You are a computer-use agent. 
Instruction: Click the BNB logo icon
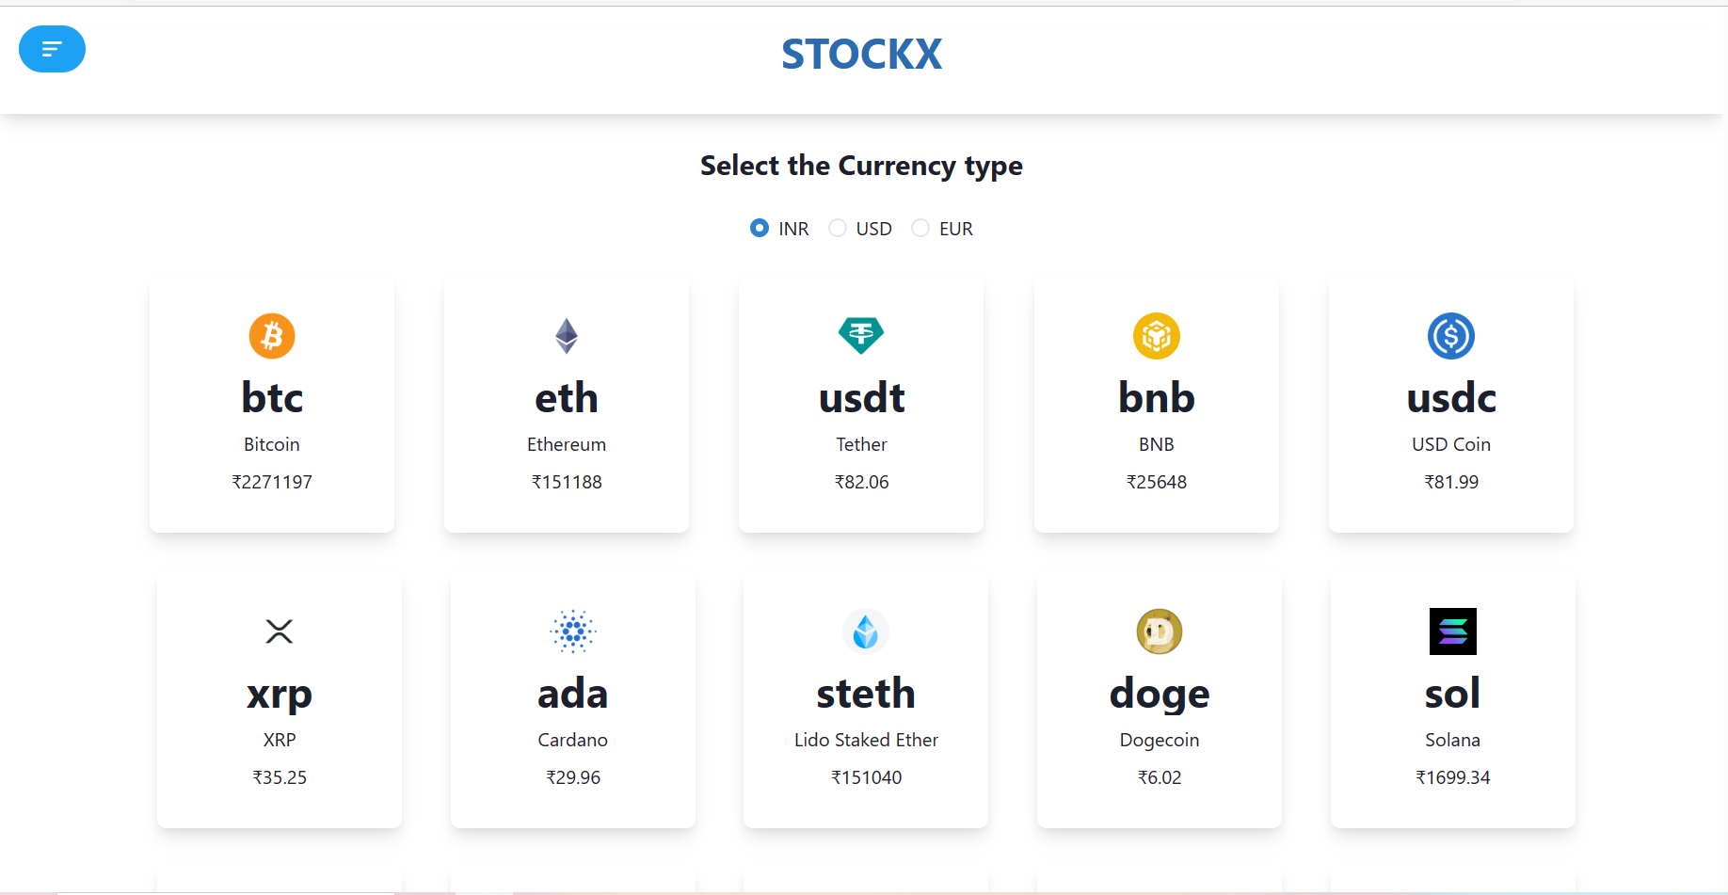tap(1156, 336)
